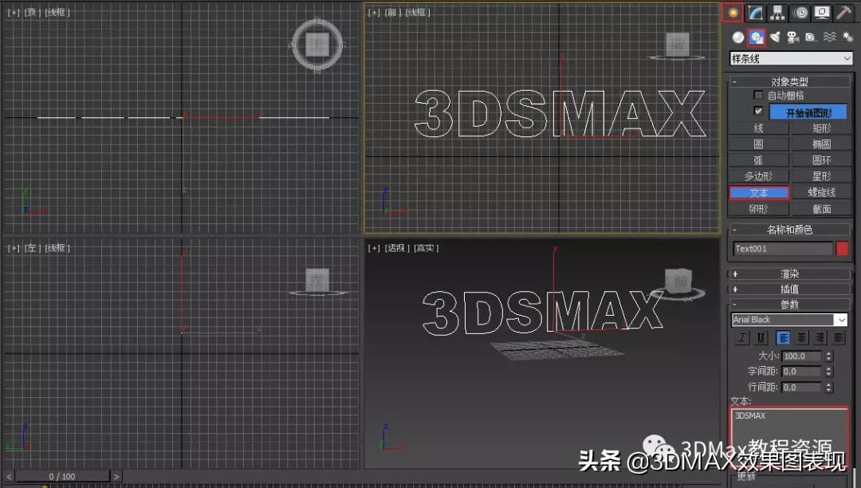Image resolution: width=861 pixels, height=488 pixels.
Task: Select the Shapes category icon
Action: [757, 37]
